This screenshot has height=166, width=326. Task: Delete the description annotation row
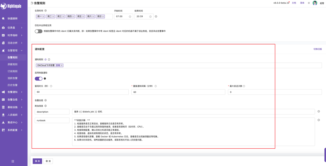click(319, 112)
